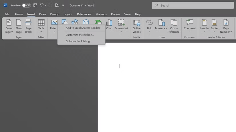The image size is (236, 132).
Task: Expand the Cover Page dropdown
Action: point(9,26)
